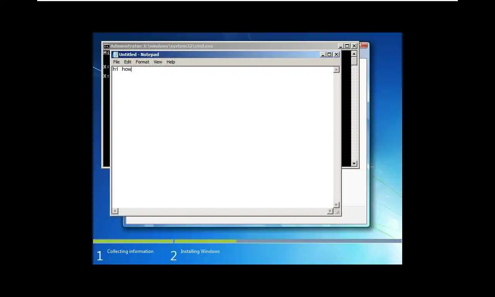The height and width of the screenshot is (297, 495).
Task: Open the Format menu in Notepad
Action: pos(142,62)
